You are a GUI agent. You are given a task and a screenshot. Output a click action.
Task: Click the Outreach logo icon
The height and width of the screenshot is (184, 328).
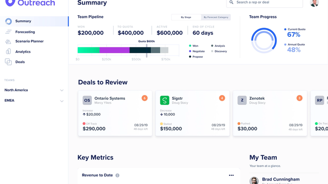[10, 3]
